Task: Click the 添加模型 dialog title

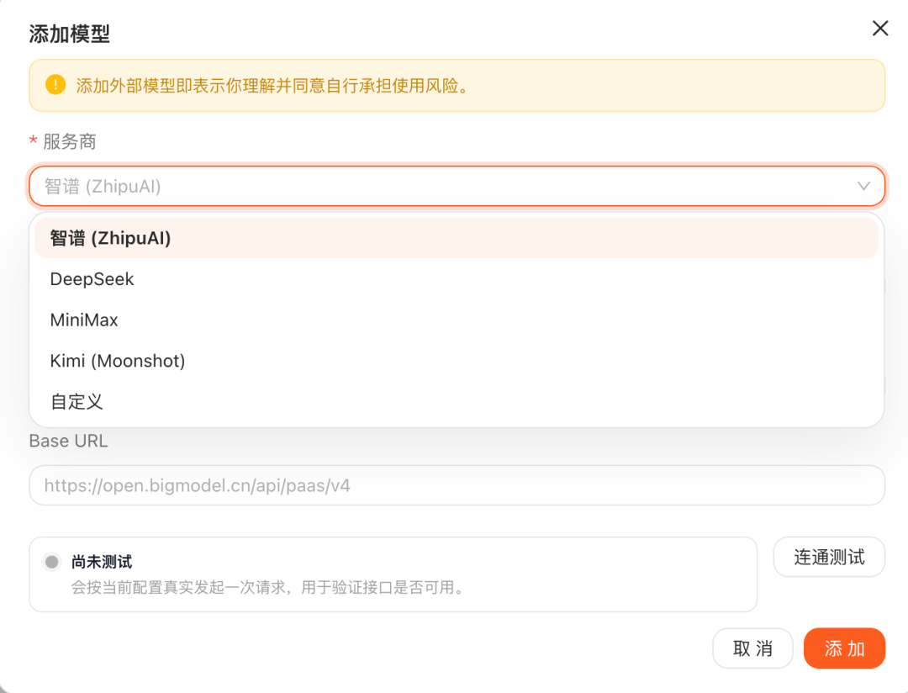Action: [70, 34]
